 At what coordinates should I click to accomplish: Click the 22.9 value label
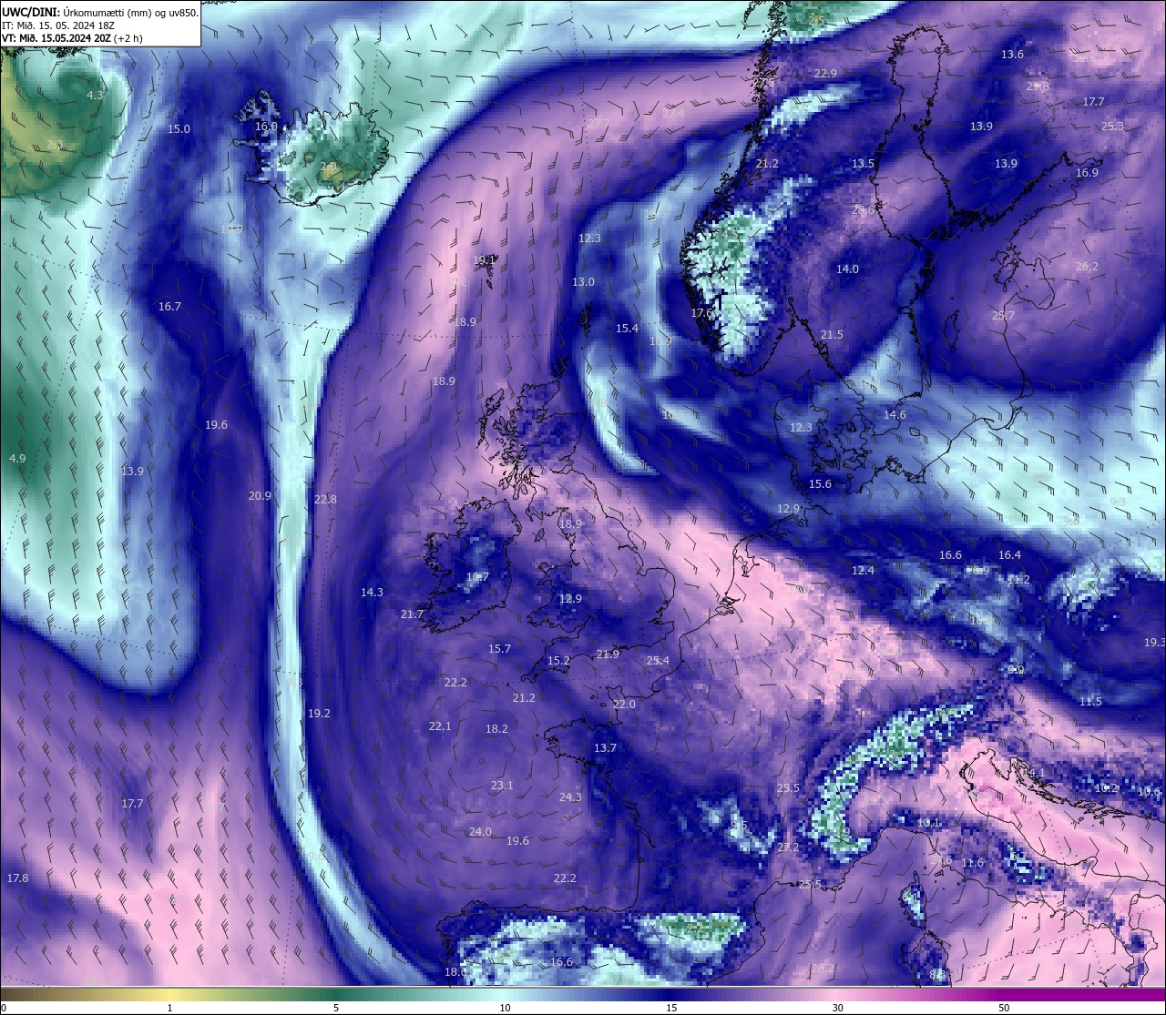(825, 73)
